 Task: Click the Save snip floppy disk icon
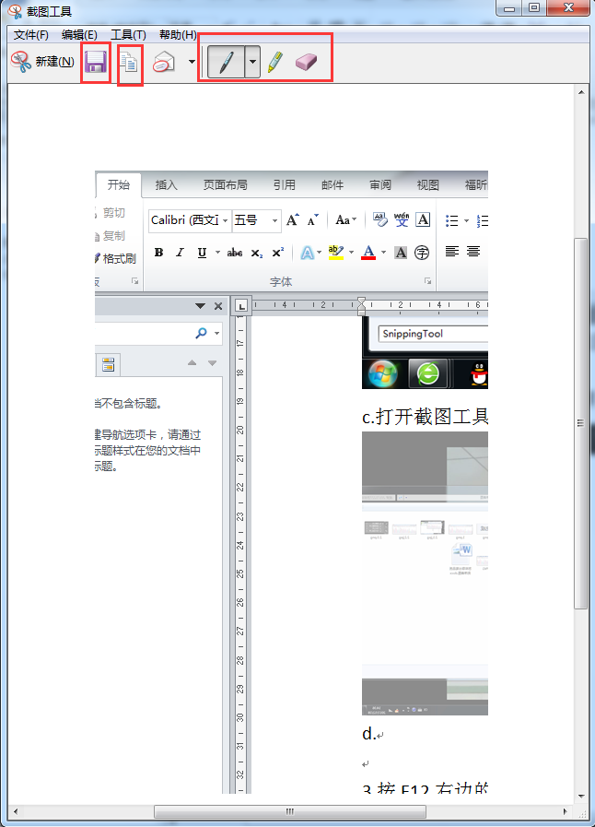tap(96, 62)
